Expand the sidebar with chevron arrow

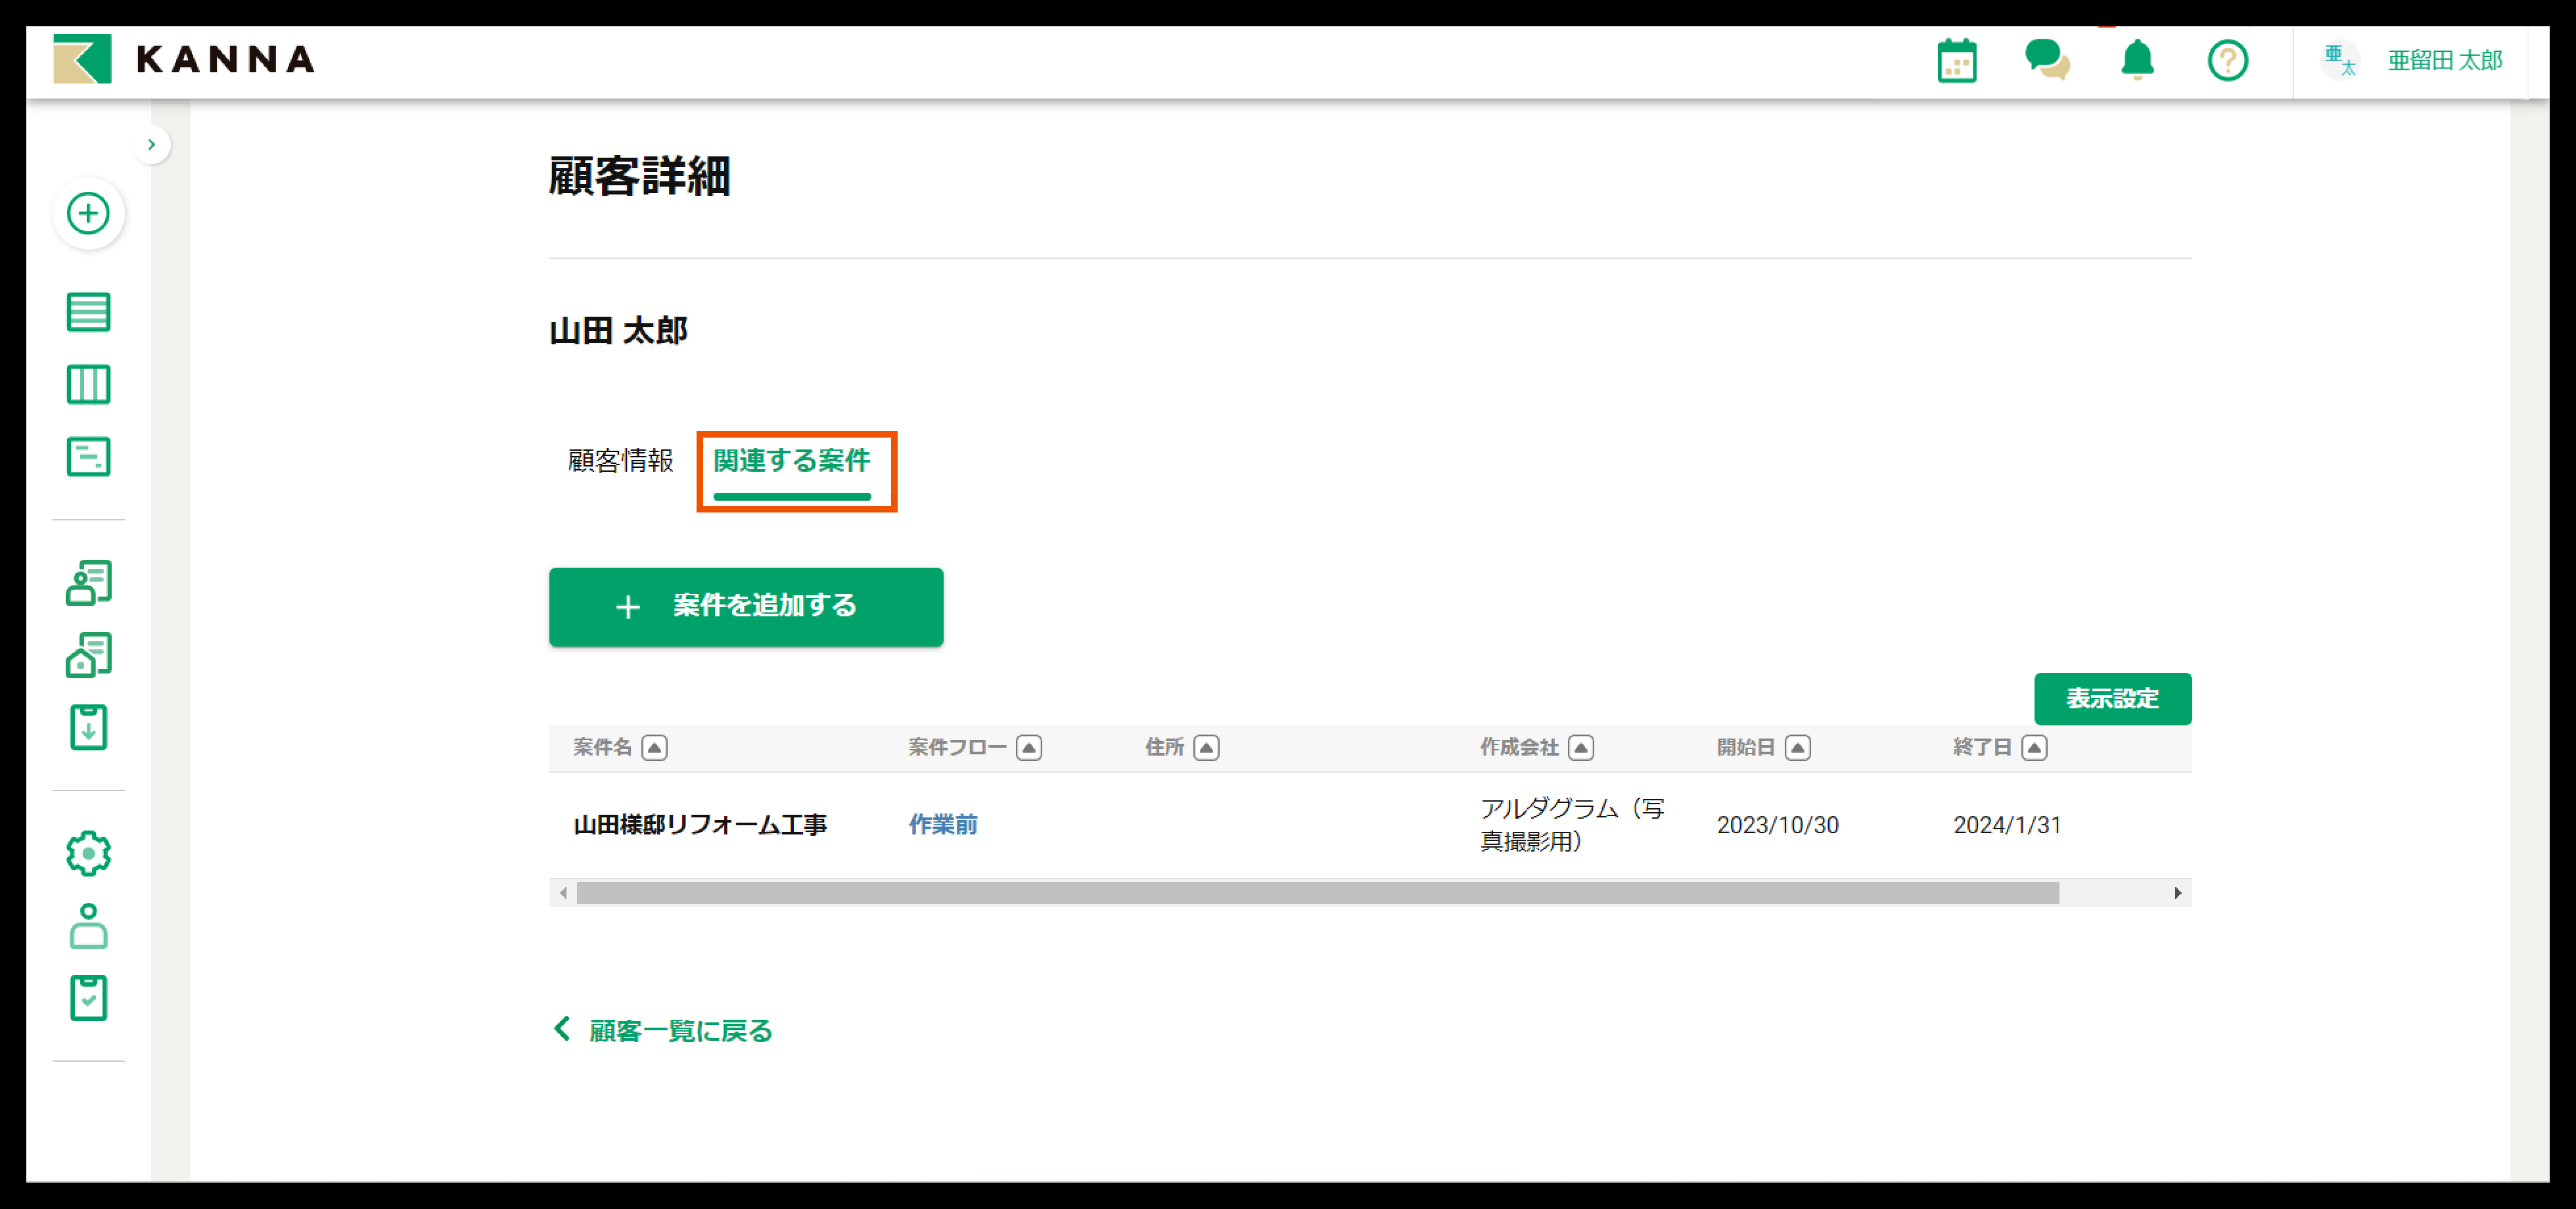coord(151,144)
